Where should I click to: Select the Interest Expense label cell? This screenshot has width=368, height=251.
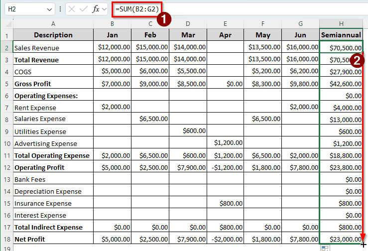[53, 214]
